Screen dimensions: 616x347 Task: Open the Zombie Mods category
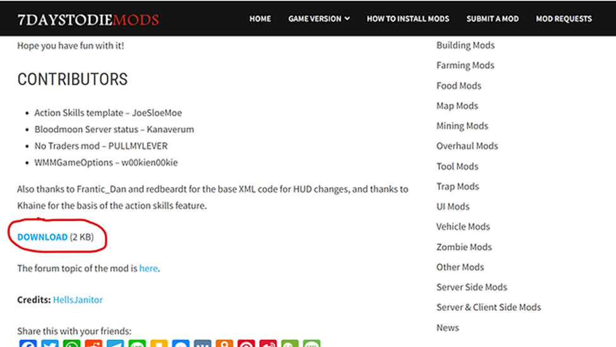(x=464, y=247)
